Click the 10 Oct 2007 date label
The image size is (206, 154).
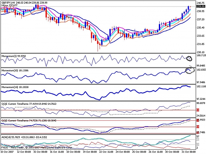[x=7, y=152]
